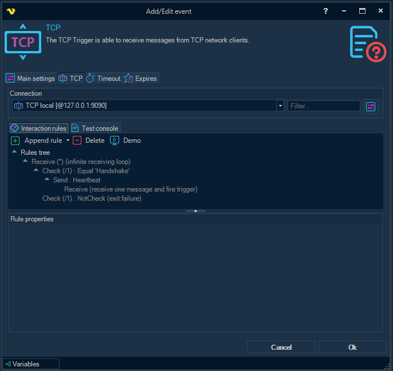Collapse the Receive (*) infinite loop node
The image size is (393, 371).
click(25, 162)
